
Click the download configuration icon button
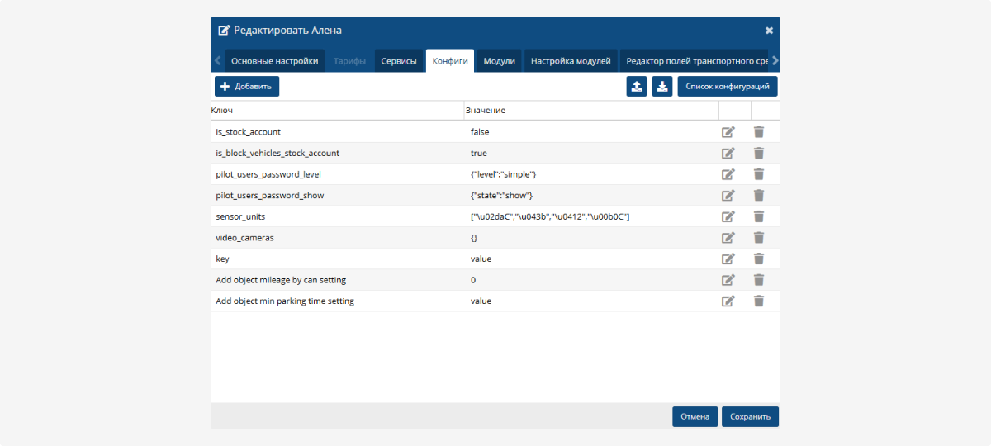(662, 87)
